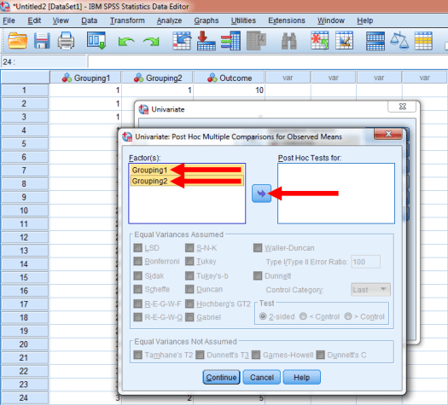Check the Sidak test option
The width and height of the screenshot is (448, 405).
137,275
